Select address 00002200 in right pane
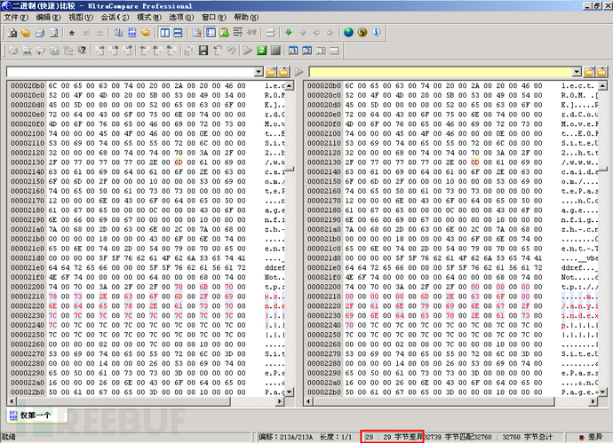 click(324, 287)
